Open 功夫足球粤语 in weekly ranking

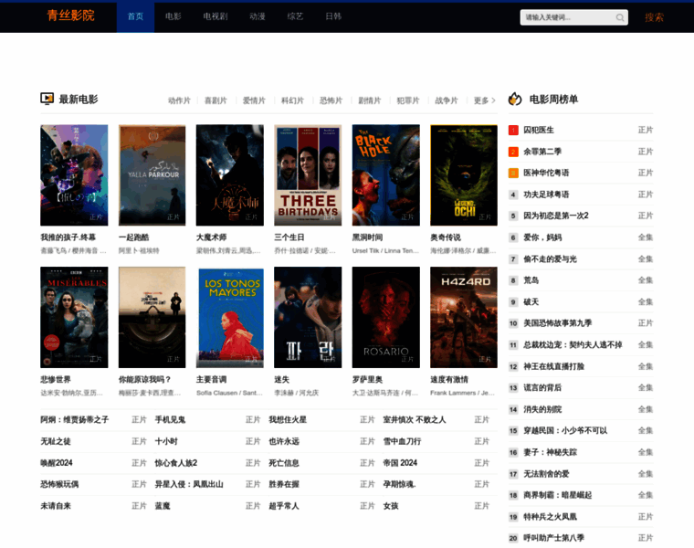[x=546, y=195]
